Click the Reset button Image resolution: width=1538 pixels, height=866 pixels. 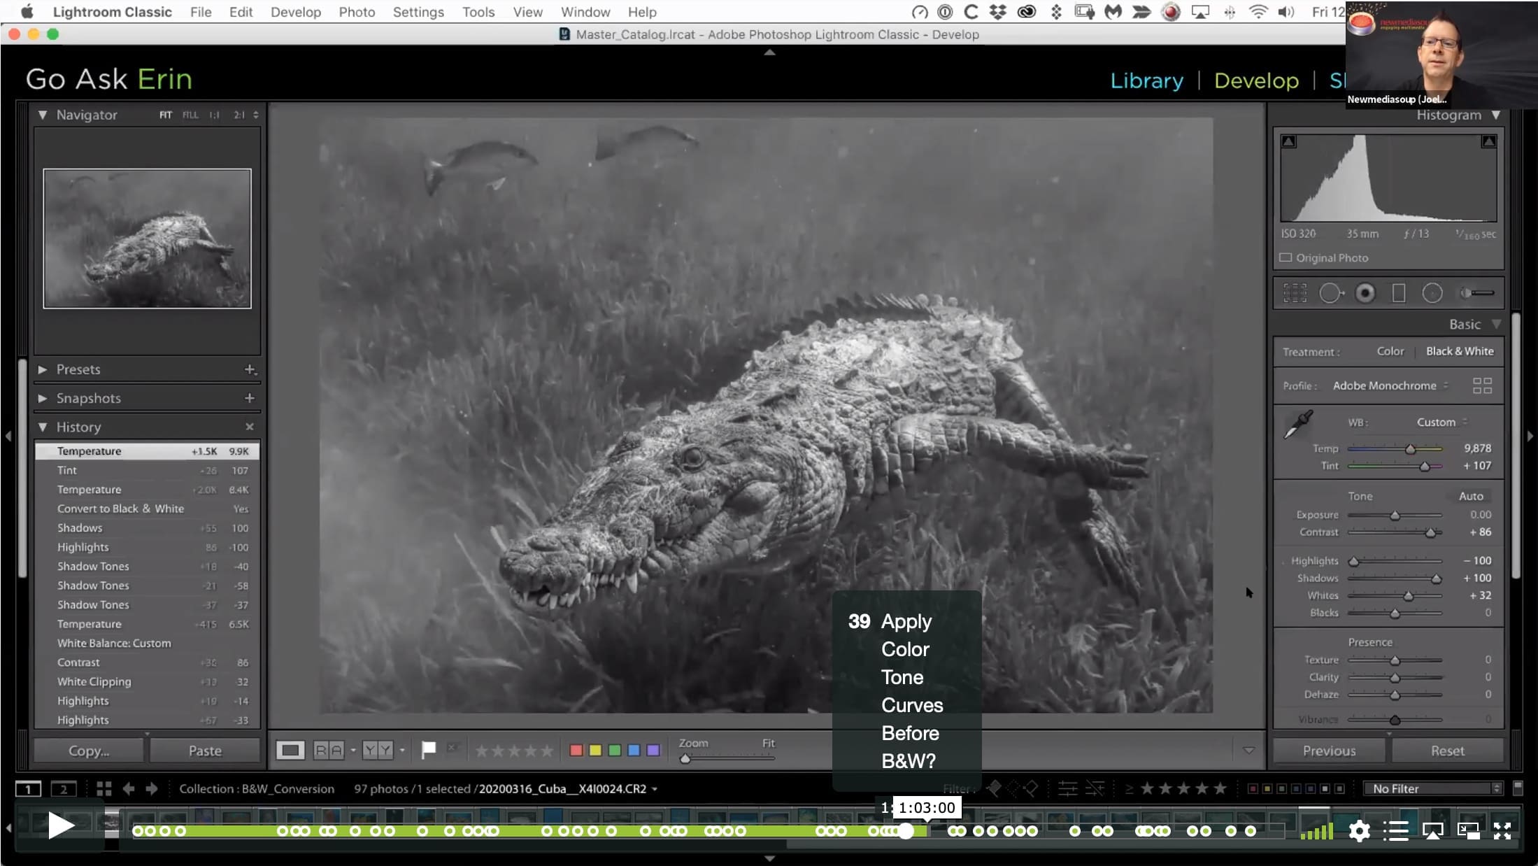click(1447, 751)
